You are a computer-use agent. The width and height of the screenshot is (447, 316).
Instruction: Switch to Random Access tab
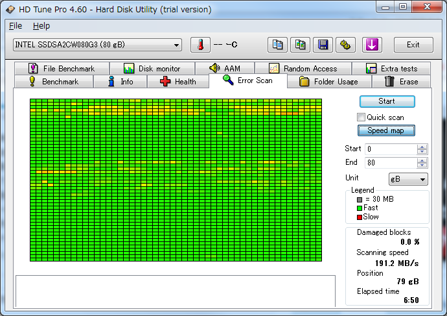coord(303,69)
